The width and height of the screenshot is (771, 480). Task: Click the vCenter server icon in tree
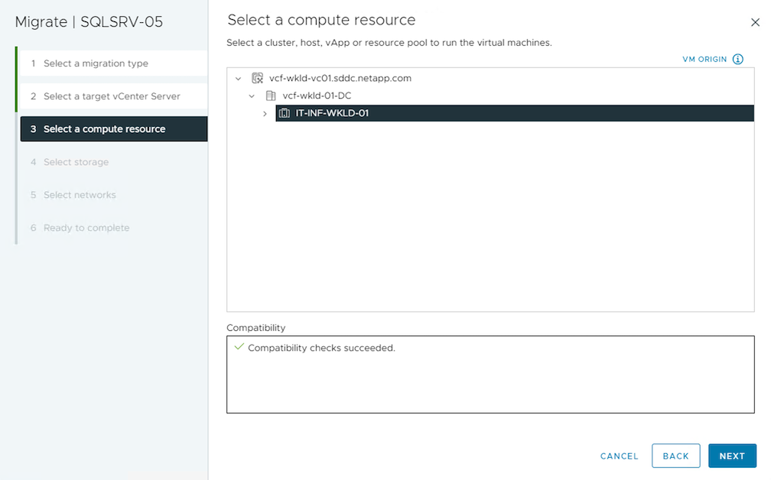click(x=258, y=78)
